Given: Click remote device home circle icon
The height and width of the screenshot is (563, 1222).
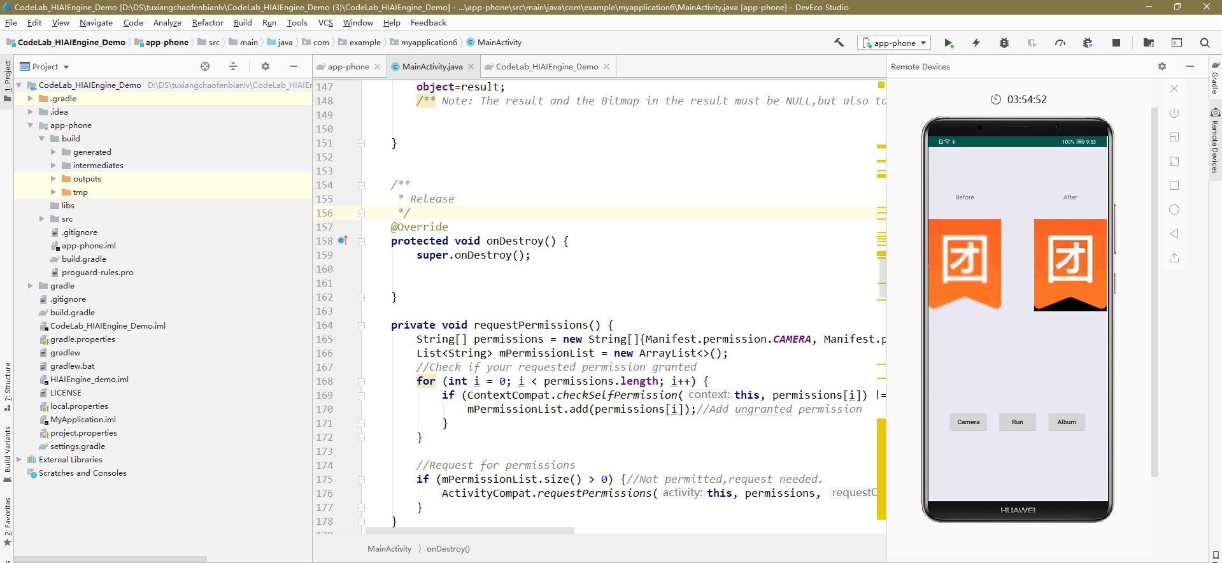Looking at the screenshot, I should point(1174,210).
